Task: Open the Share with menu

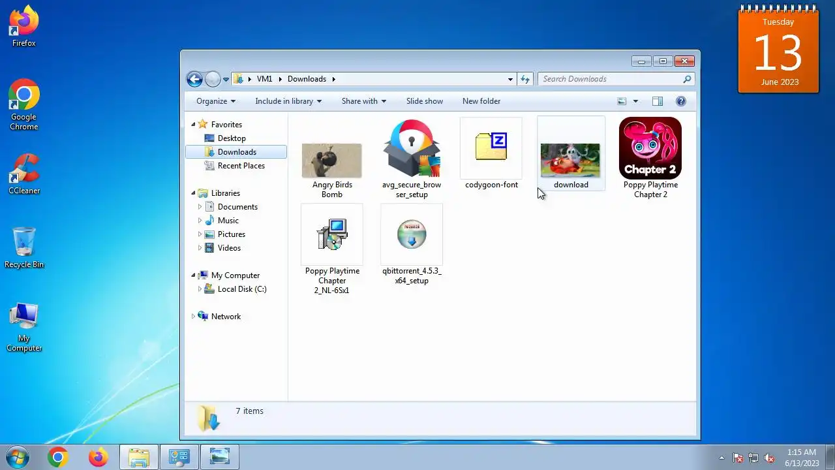Action: tap(364, 101)
